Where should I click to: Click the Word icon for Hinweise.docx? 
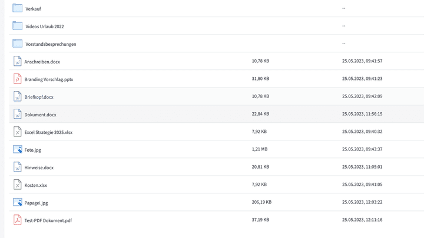pyautogui.click(x=18, y=167)
